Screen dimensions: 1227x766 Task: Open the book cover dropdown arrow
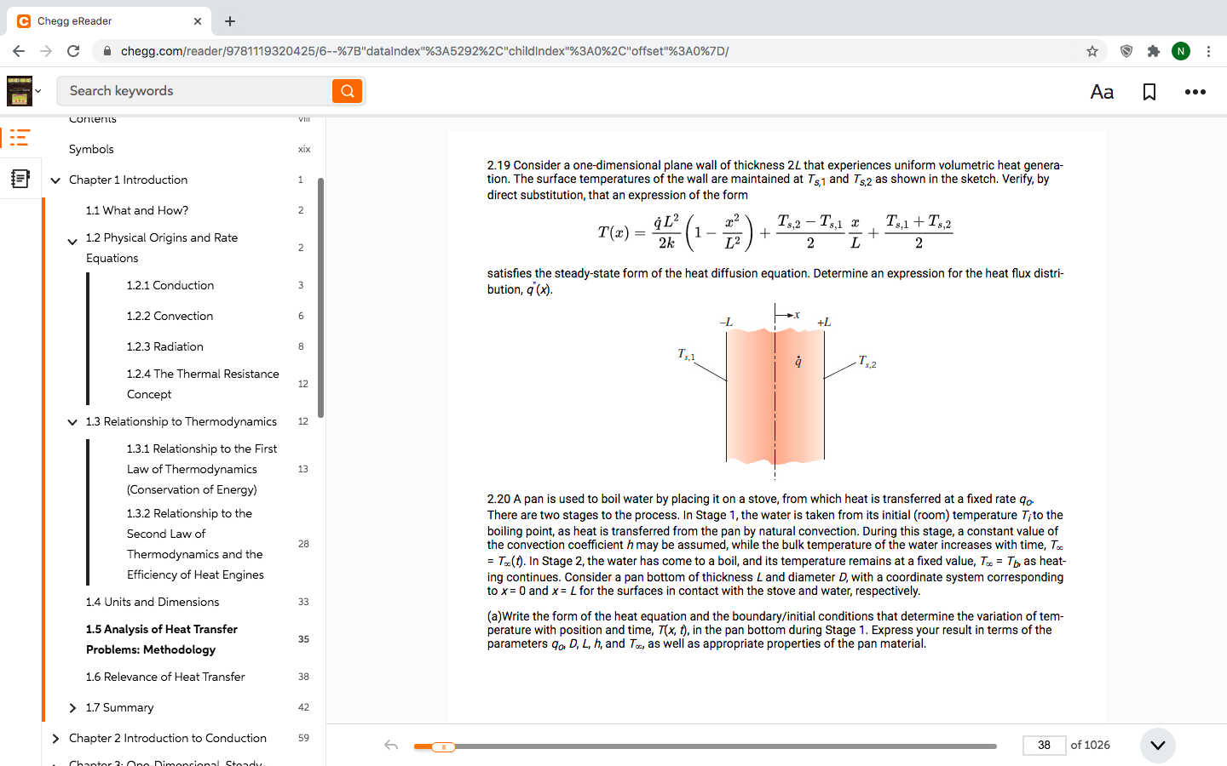click(37, 91)
